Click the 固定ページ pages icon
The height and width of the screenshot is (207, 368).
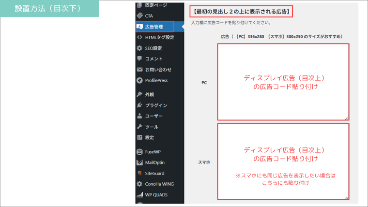pos(139,5)
